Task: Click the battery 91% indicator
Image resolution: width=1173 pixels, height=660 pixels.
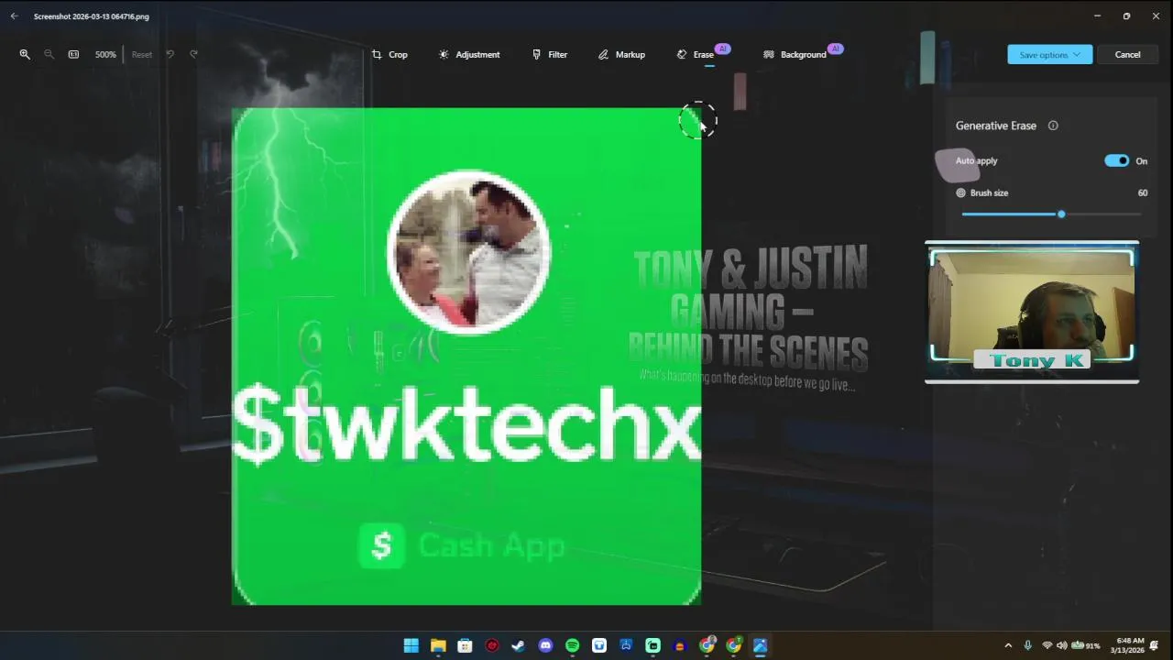Action: click(1085, 645)
